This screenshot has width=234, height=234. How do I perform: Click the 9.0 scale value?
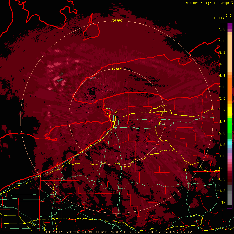coord(222,41)
